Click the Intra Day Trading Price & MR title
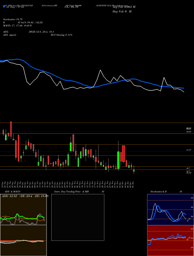Screen dimensions: 194x256 click(x=71, y=192)
